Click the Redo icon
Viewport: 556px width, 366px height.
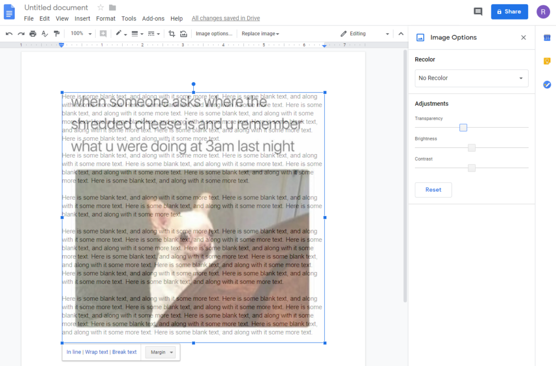tap(21, 33)
